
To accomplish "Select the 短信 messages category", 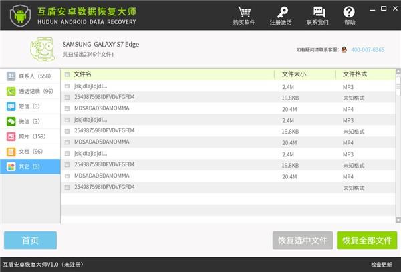I will click(x=30, y=106).
